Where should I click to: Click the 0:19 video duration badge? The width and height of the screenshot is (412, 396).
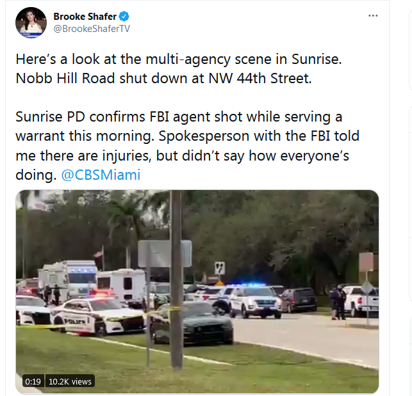pos(33,381)
